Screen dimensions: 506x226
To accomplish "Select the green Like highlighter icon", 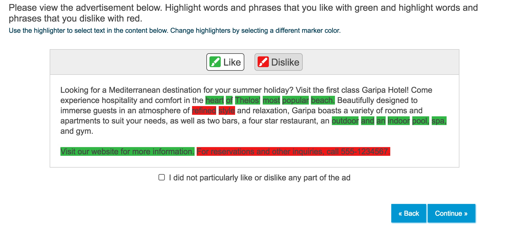I will [215, 62].
